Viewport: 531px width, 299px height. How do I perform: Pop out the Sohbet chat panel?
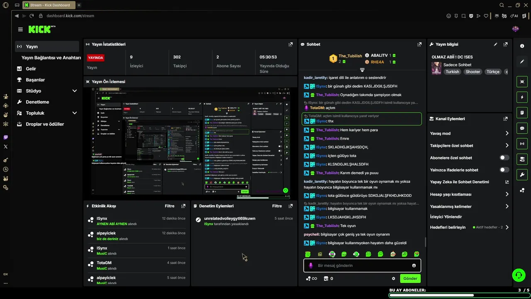pyautogui.click(x=419, y=44)
